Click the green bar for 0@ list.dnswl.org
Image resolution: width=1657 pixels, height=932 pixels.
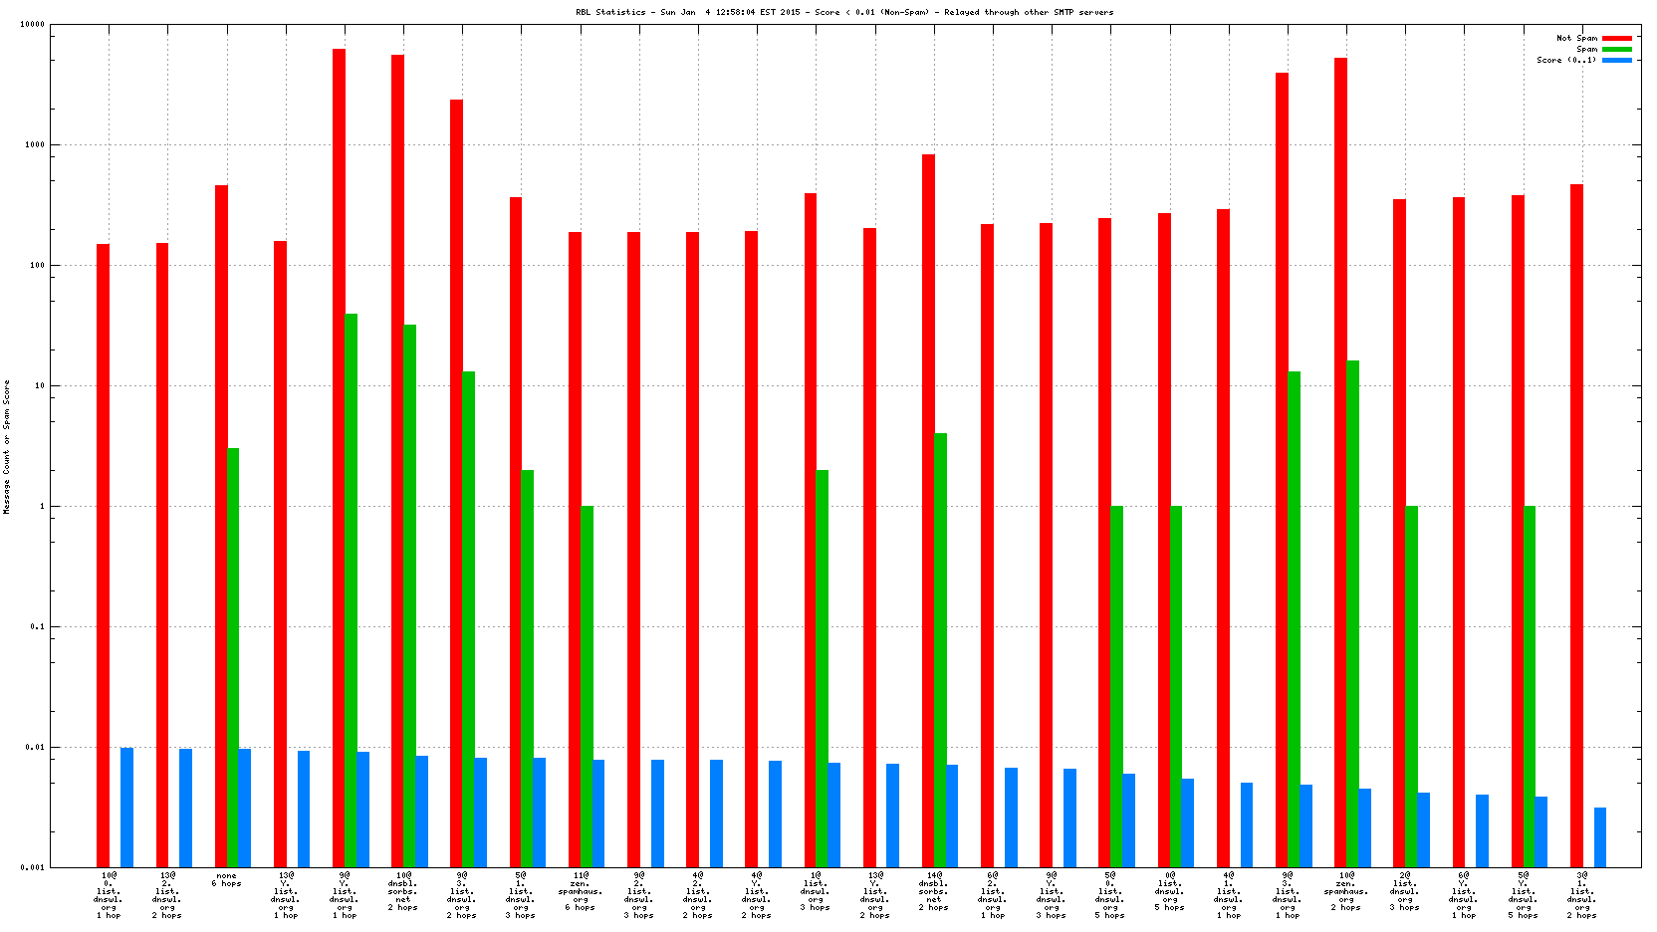[x=1176, y=686]
